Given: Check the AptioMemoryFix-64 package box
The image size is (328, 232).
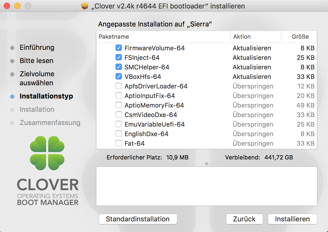Looking at the screenshot, I should 119,105.
